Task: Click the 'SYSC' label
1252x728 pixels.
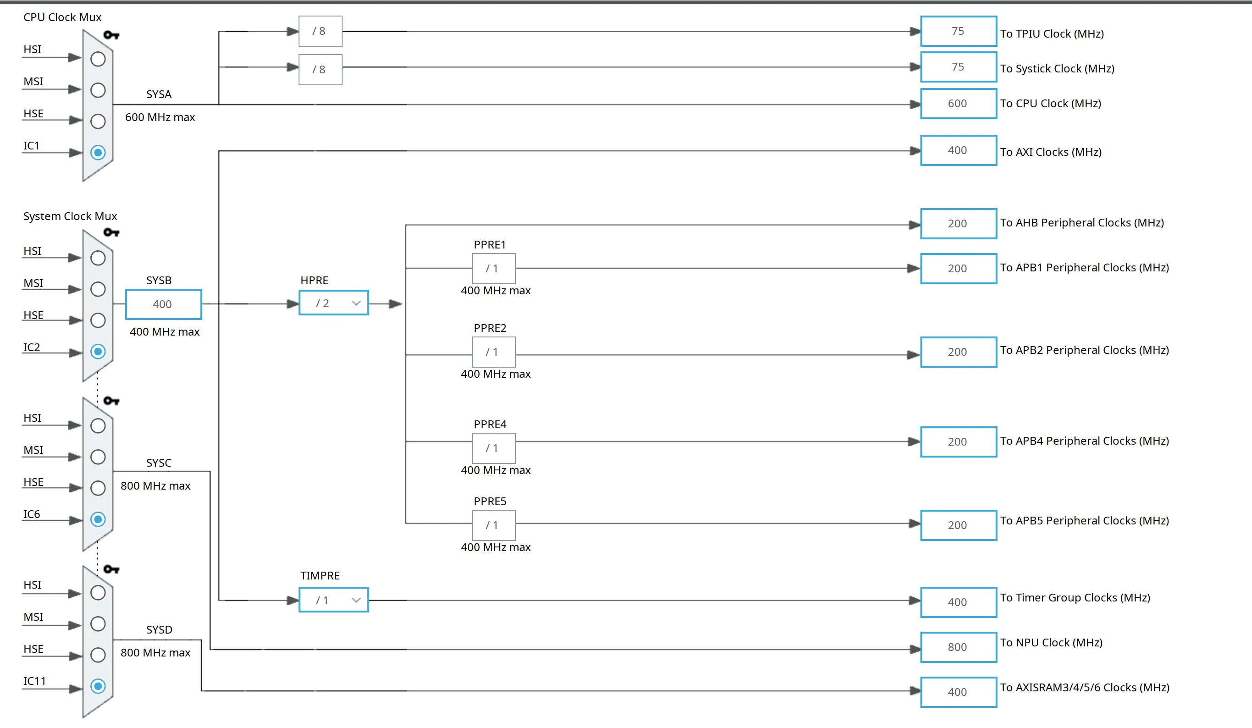Action: pyautogui.click(x=159, y=463)
